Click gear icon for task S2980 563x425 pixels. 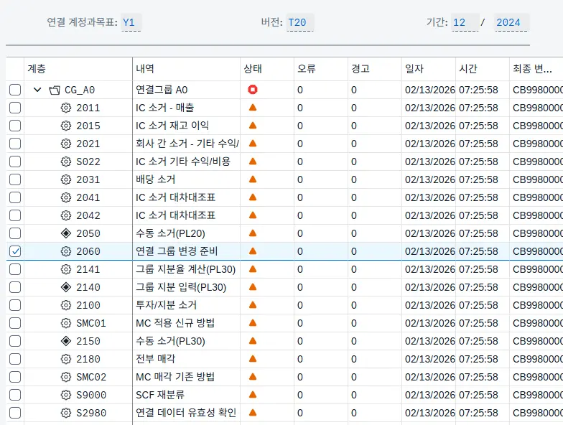(x=66, y=413)
